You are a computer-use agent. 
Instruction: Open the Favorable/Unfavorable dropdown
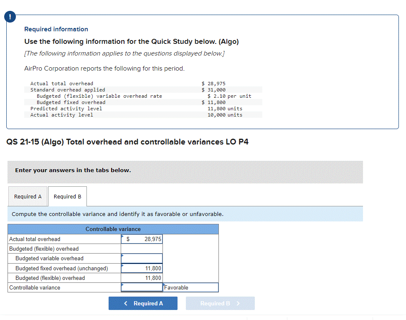[190, 287]
